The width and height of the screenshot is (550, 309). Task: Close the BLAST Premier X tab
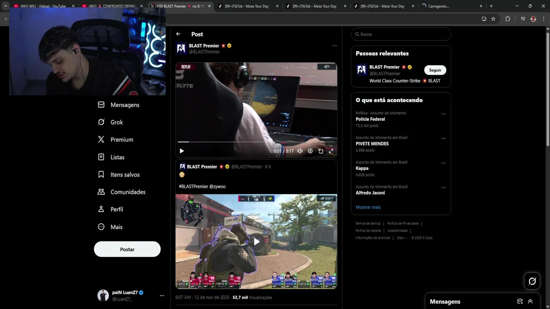click(x=210, y=6)
